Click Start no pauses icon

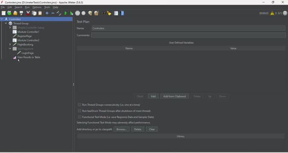pos(72,13)
